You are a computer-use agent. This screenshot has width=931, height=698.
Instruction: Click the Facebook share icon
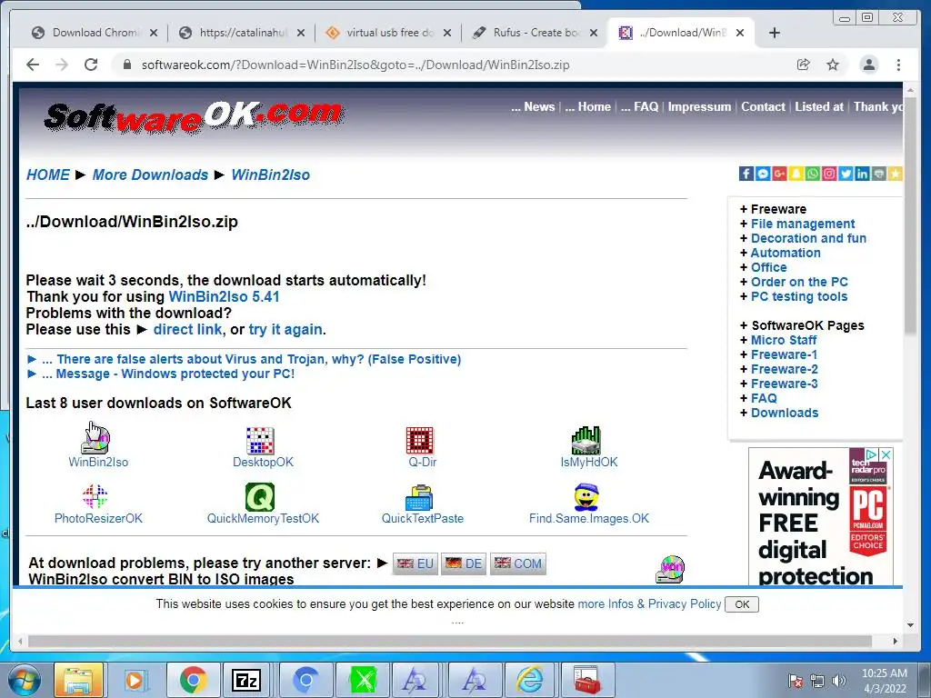click(x=746, y=174)
